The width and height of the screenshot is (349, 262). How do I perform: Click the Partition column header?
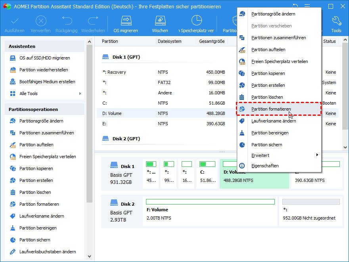(110, 41)
